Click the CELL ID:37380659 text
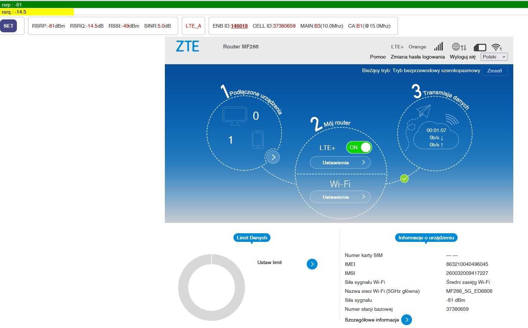528x328 pixels. [x=274, y=26]
